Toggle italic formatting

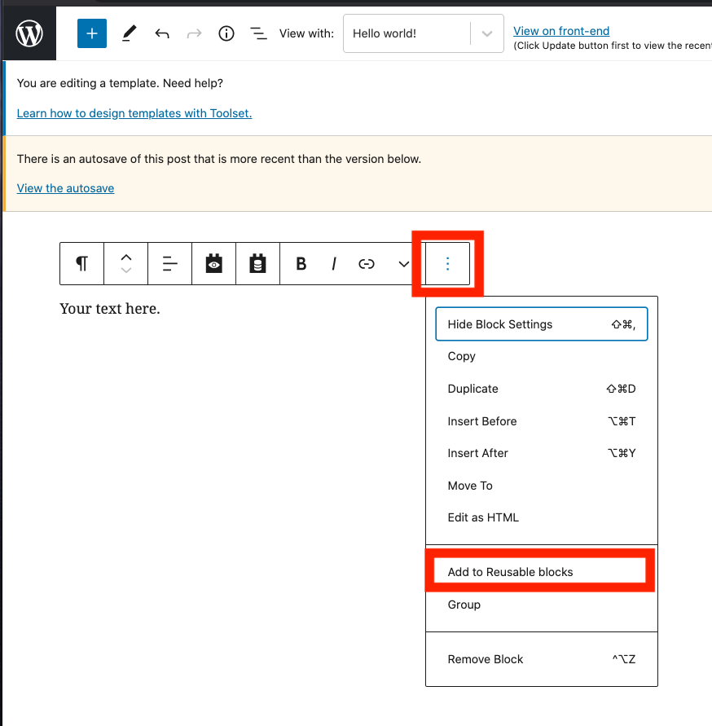pyautogui.click(x=334, y=263)
